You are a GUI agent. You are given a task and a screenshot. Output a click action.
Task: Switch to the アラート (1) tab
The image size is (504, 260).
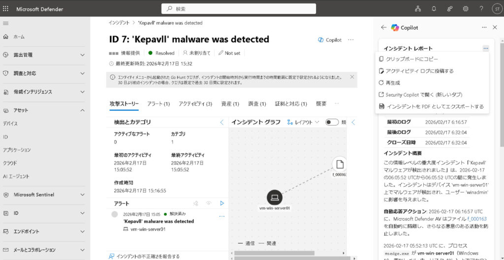[x=158, y=104]
